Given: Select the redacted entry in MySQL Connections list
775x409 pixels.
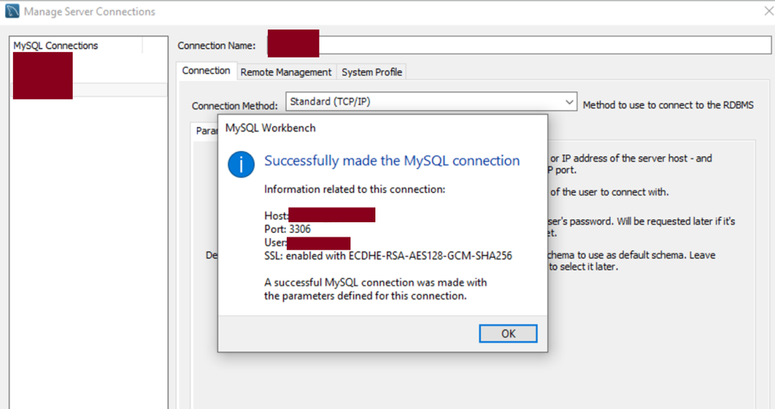Looking at the screenshot, I should 42,76.
